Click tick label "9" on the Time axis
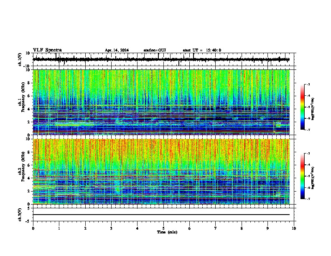This screenshot has height=256, width=331. (267, 228)
